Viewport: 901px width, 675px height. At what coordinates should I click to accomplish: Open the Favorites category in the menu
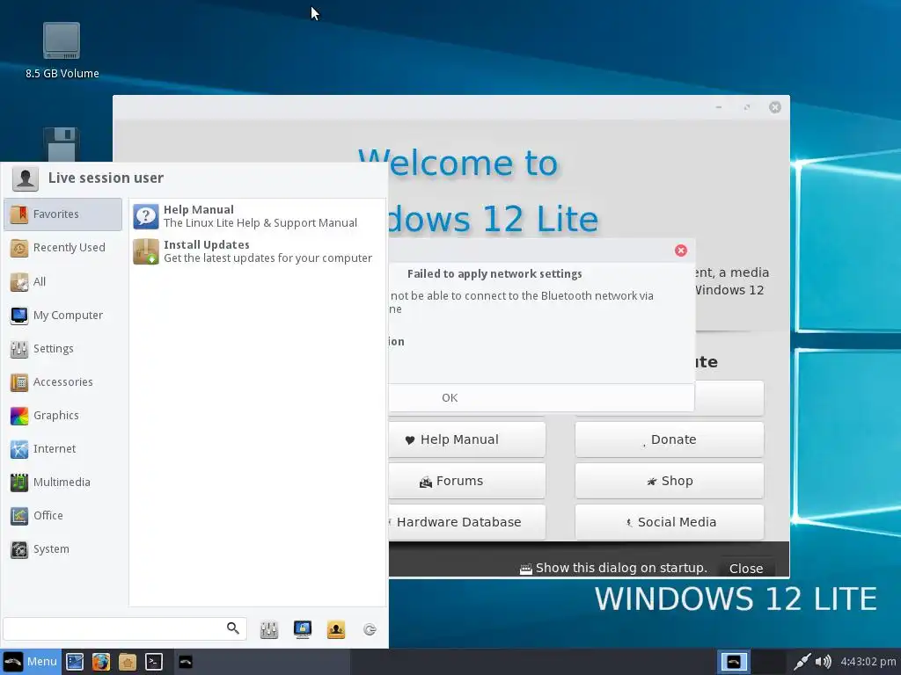point(62,214)
